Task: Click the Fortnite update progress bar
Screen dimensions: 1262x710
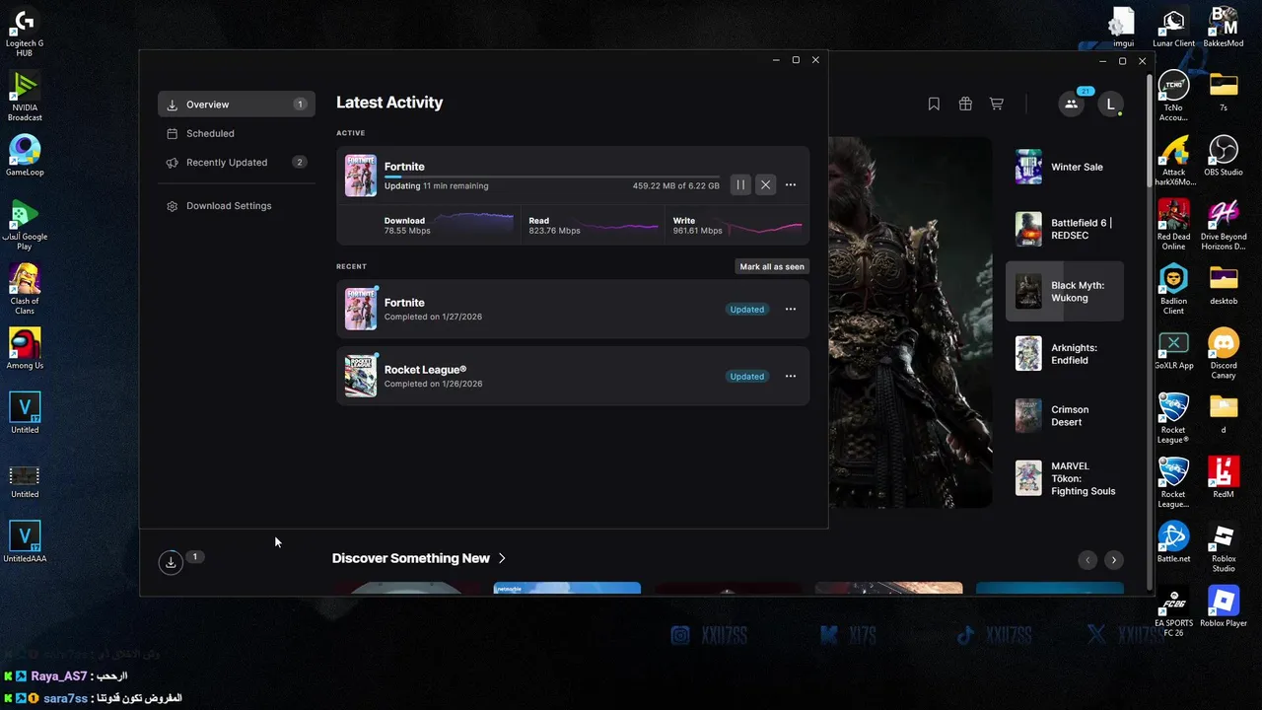Action: 551,177
